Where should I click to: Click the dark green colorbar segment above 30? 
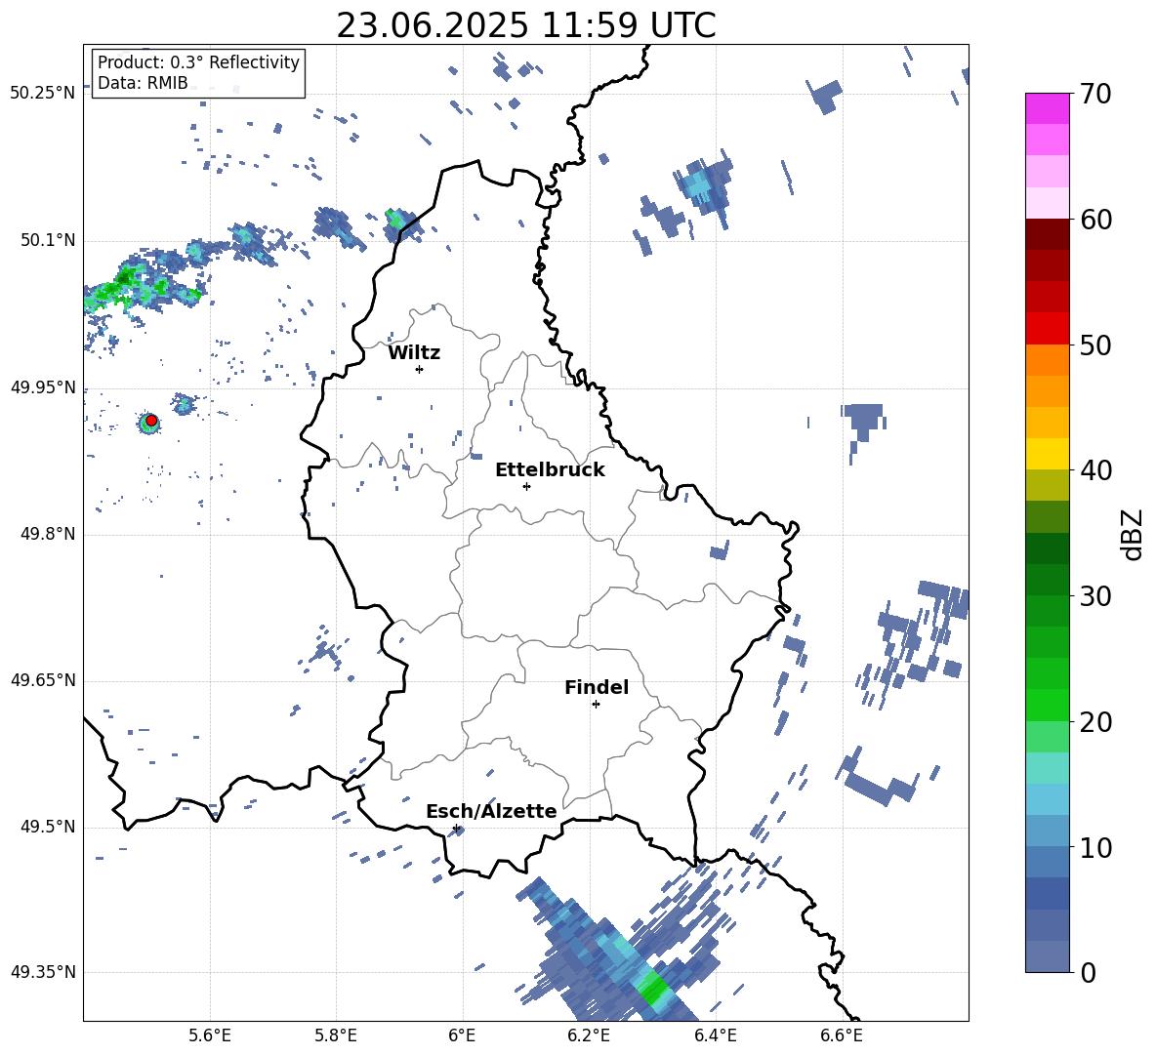click(1047, 580)
